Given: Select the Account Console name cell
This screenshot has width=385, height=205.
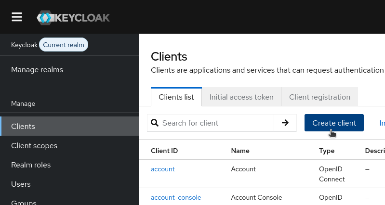Looking at the screenshot, I should coord(256,198).
